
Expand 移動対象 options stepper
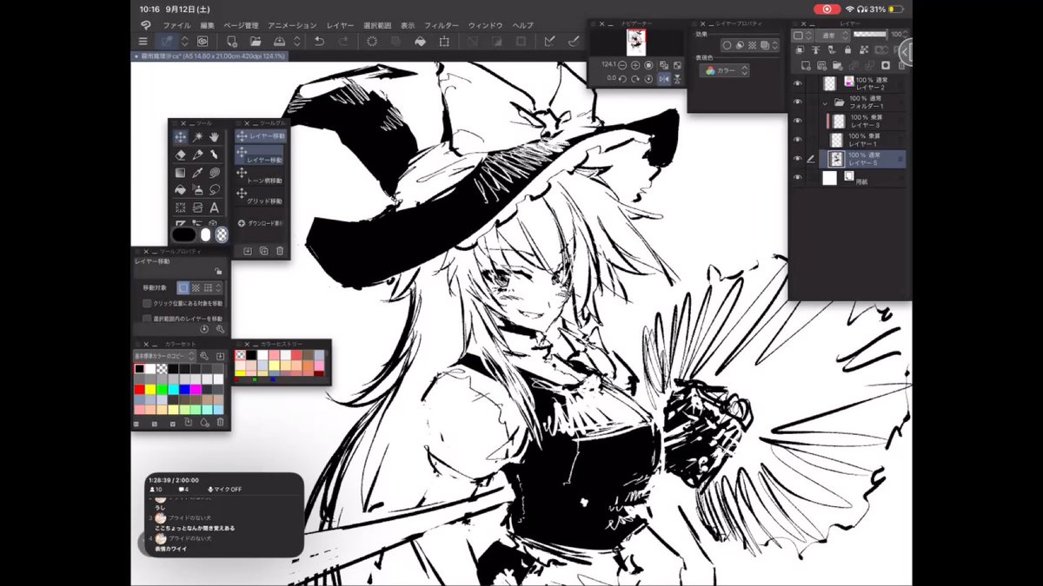[x=219, y=287]
